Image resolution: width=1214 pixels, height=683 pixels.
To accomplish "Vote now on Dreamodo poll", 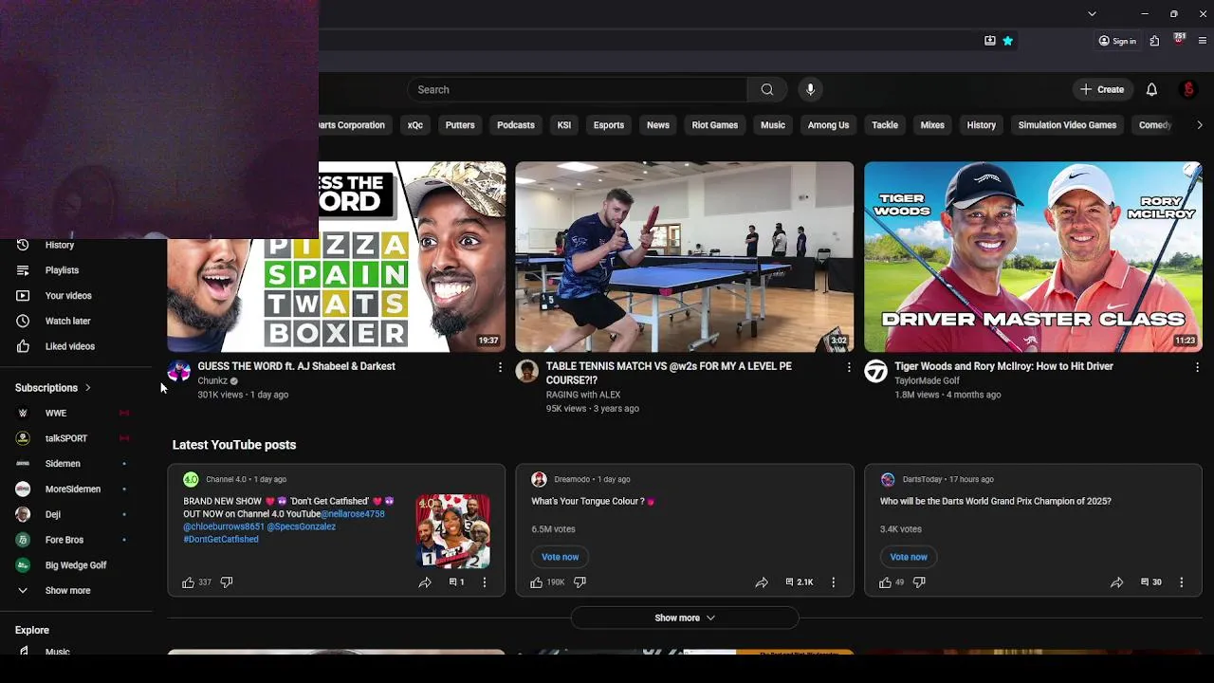I will tap(560, 557).
